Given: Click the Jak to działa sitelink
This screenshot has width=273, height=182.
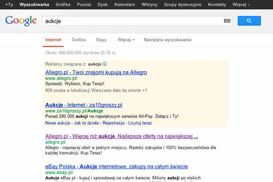Looking at the screenshot, I should [86, 123].
